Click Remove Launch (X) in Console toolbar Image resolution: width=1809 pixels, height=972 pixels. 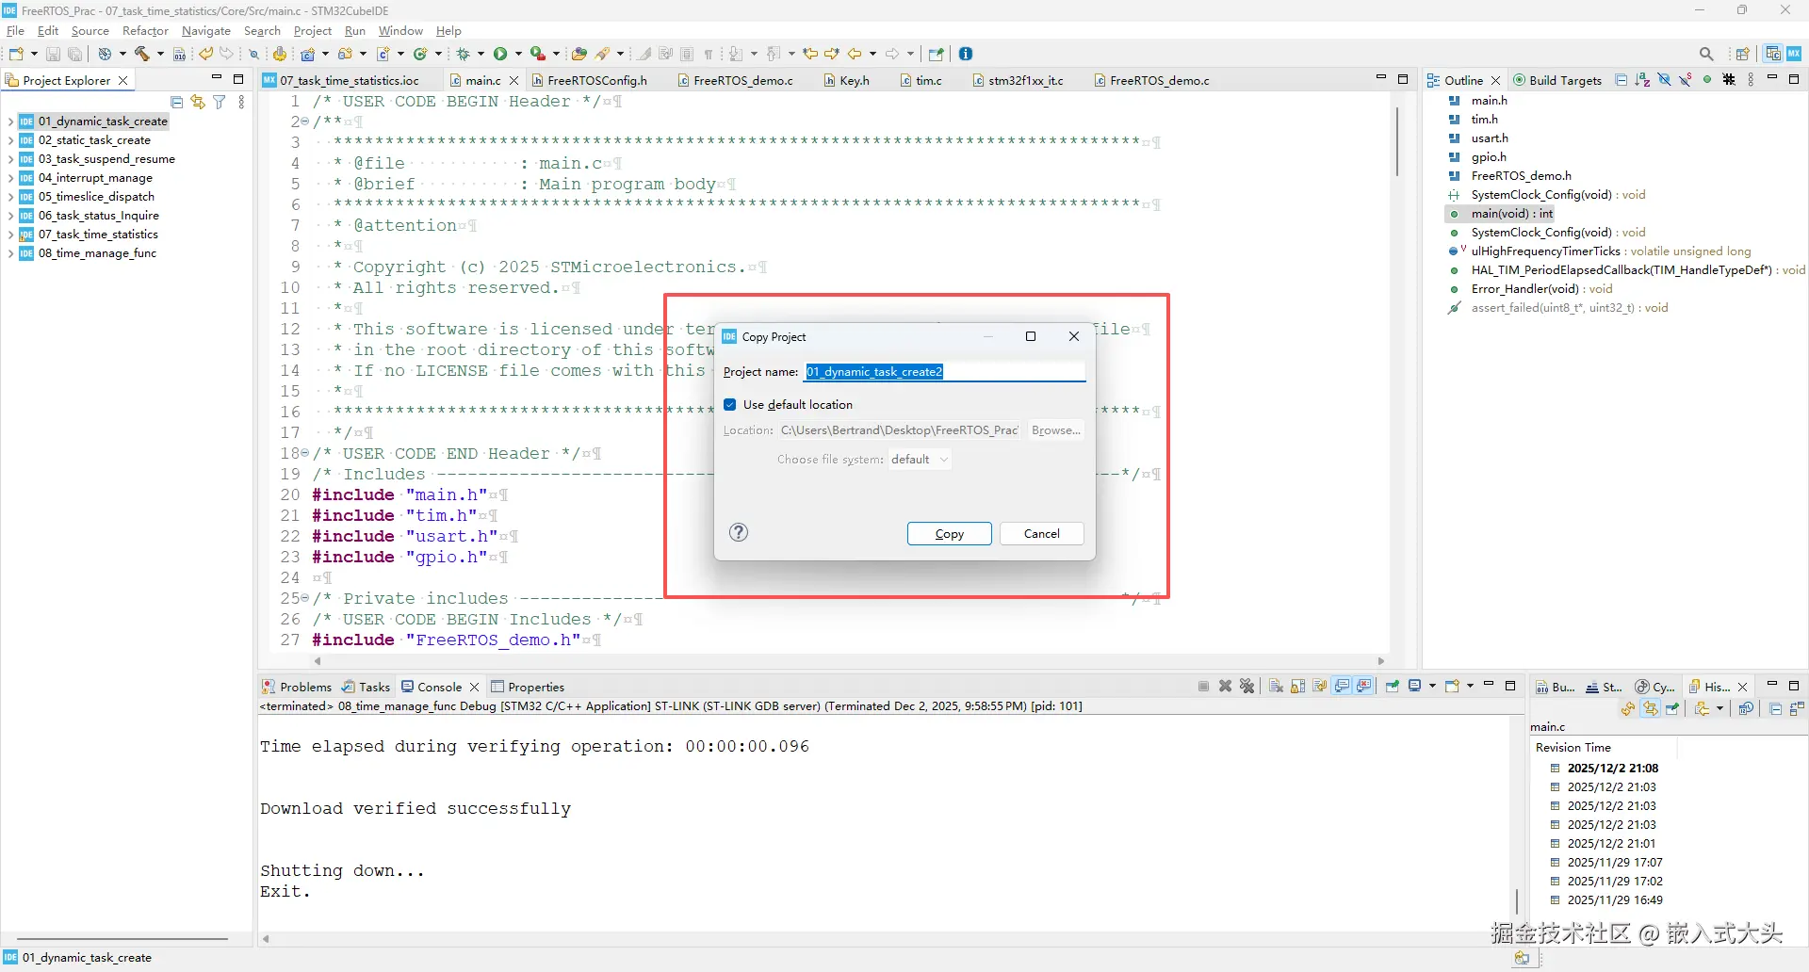point(1225,687)
